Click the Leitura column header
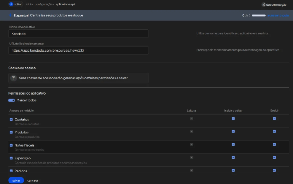Viewport: 293px width, 184px height. click(191, 111)
